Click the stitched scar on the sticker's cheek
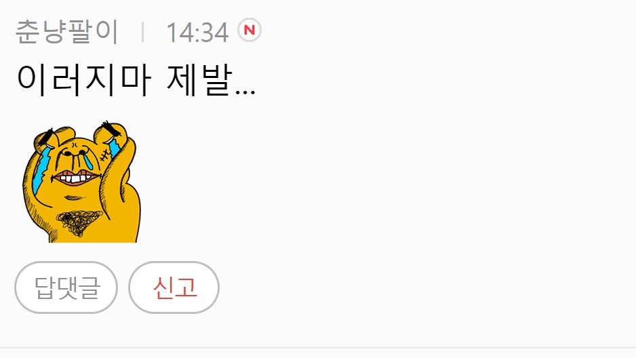Image resolution: width=636 pixels, height=358 pixels. [x=104, y=156]
